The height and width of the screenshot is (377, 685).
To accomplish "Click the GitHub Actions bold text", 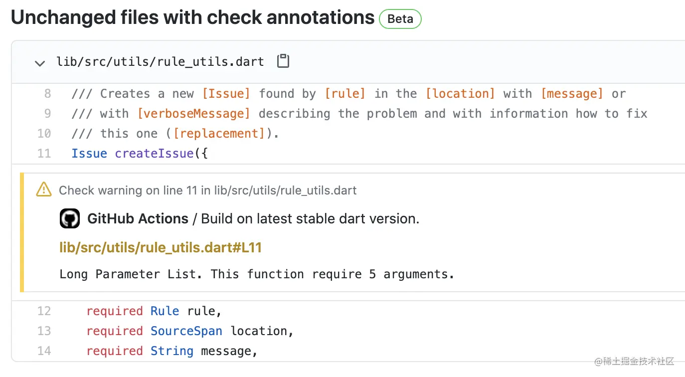I will pyautogui.click(x=138, y=218).
